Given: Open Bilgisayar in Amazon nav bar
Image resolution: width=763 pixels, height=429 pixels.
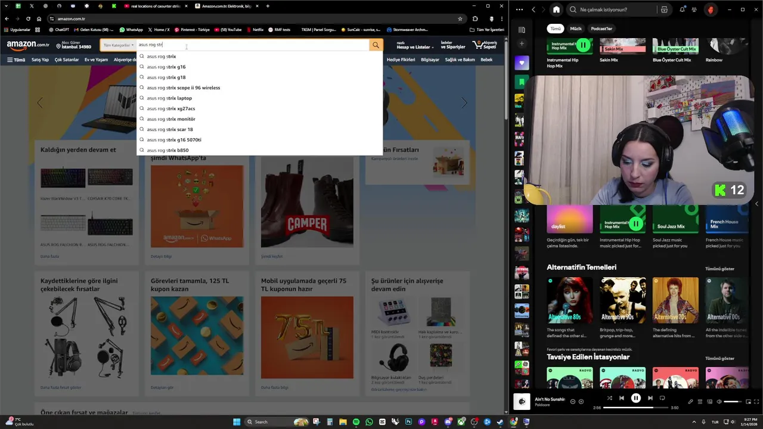Looking at the screenshot, I should pyautogui.click(x=430, y=60).
